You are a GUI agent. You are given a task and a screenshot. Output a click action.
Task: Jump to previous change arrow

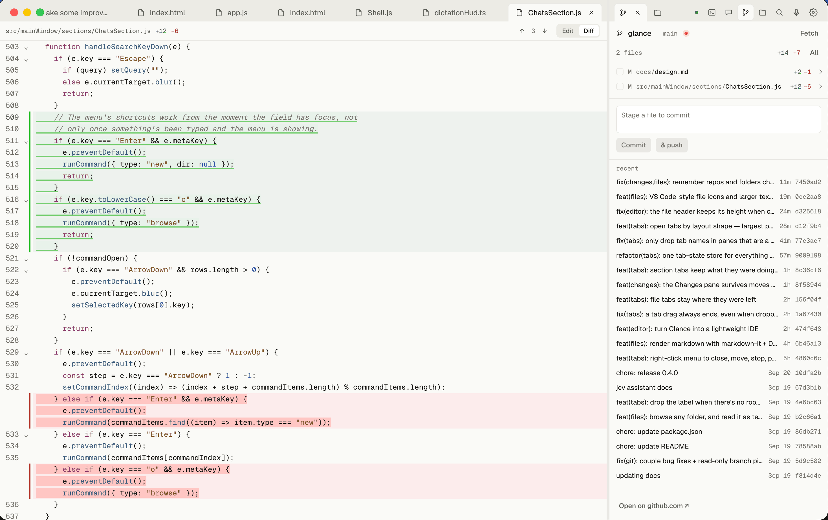coord(522,31)
